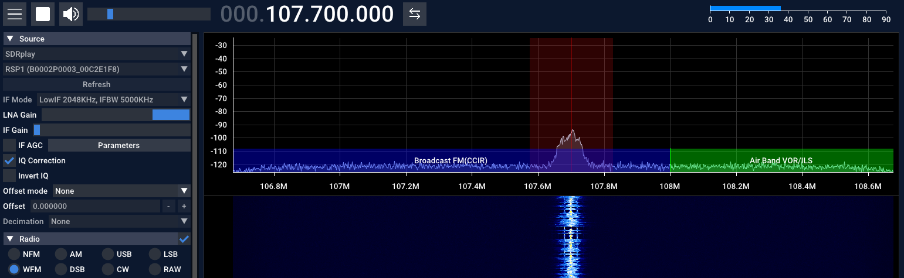The width and height of the screenshot is (904, 278).
Task: Disable IQ Correction checkbox
Action: [x=9, y=160]
